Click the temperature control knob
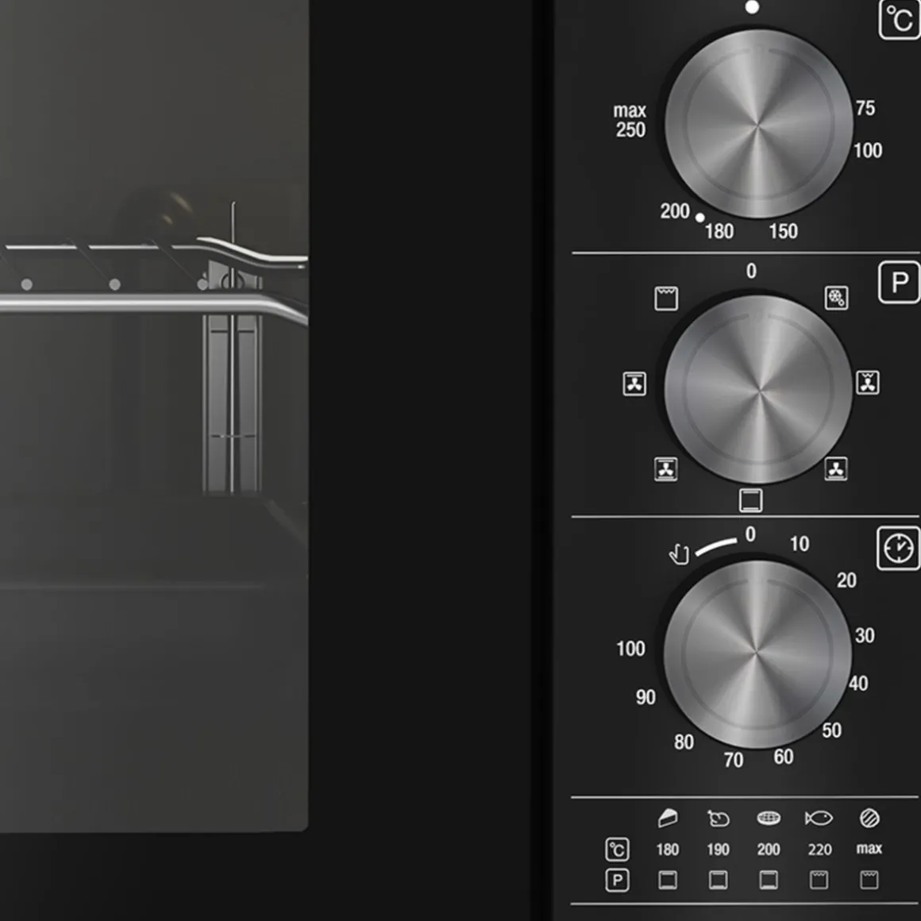The width and height of the screenshot is (921, 921). (x=758, y=125)
